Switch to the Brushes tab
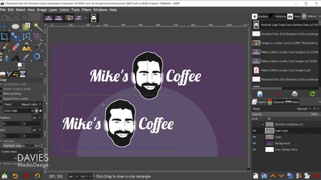The height and width of the screenshot is (180, 321). tap(260, 16)
